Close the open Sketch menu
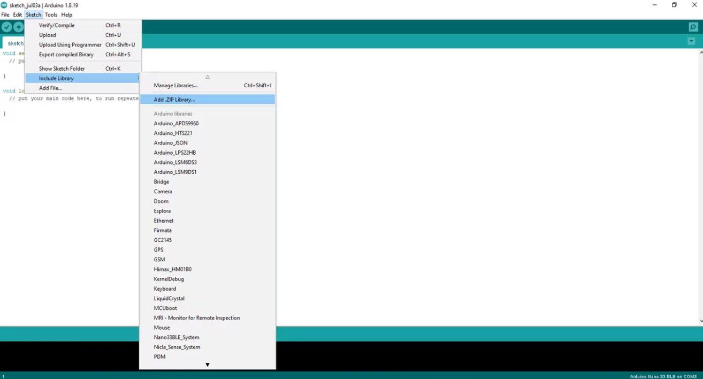 [33, 14]
